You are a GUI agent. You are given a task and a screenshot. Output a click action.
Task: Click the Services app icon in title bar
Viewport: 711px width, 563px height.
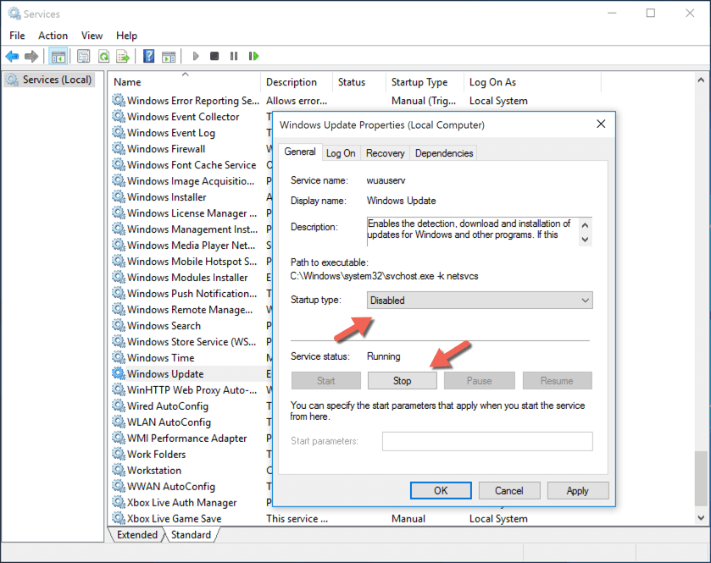pos(14,14)
